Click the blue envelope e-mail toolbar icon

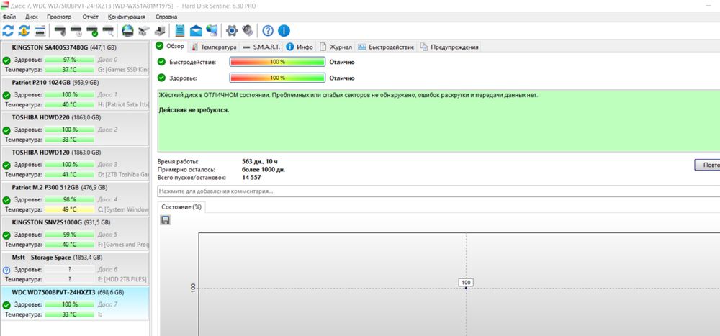click(x=196, y=31)
